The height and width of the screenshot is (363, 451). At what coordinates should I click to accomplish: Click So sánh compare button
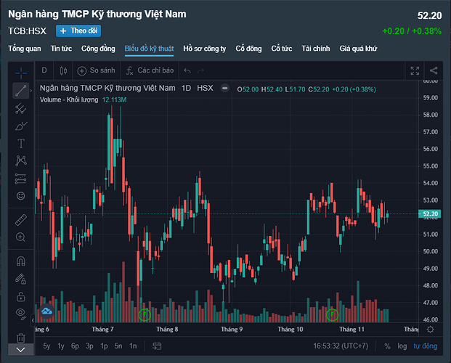[97, 70]
